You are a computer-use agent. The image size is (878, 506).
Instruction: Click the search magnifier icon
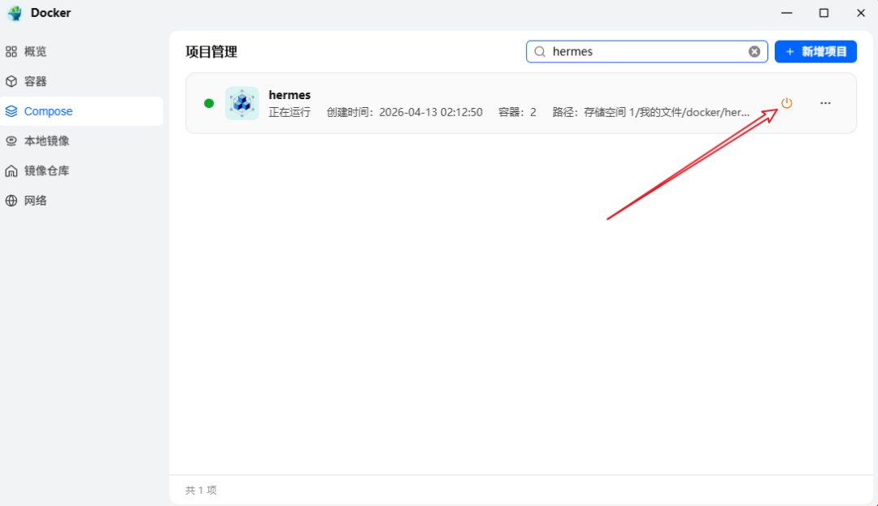539,51
